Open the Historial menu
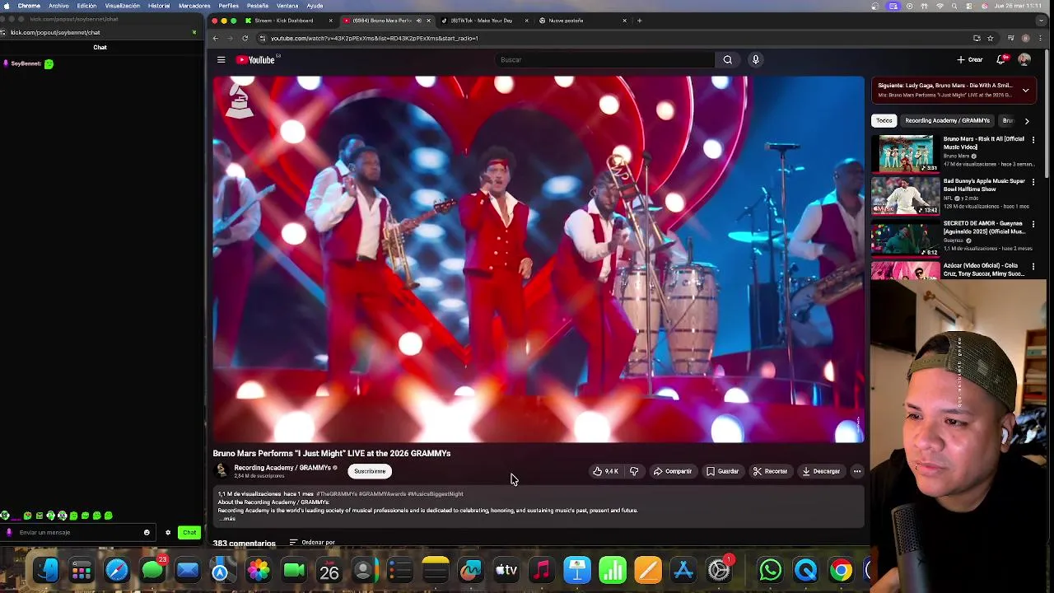This screenshot has width=1054, height=593. (x=159, y=6)
